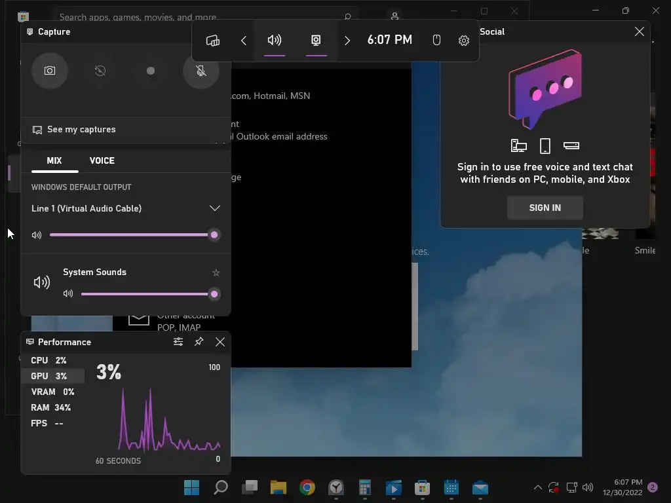Image resolution: width=671 pixels, height=503 pixels.
Task: Click the large System Sounds speaker icon
Action: pyautogui.click(x=42, y=282)
